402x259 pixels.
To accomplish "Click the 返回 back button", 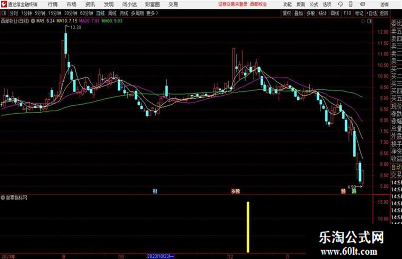I will coord(384,13).
